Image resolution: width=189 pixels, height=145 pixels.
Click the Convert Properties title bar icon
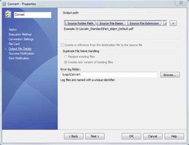[x=4, y=4]
